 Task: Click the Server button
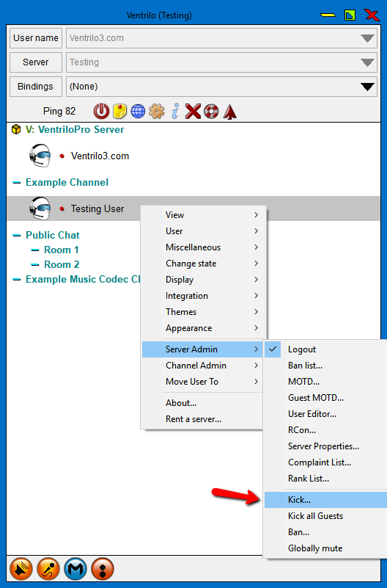click(36, 62)
